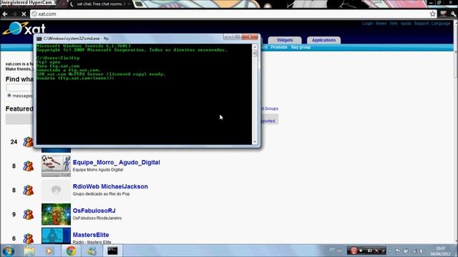This screenshot has height=257, width=458.
Task: Open the News link
Action: (381, 24)
